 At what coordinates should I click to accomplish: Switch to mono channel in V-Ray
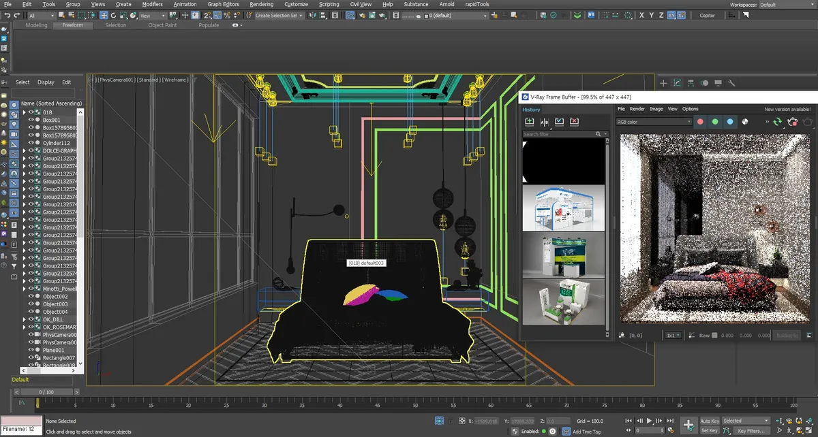745,122
